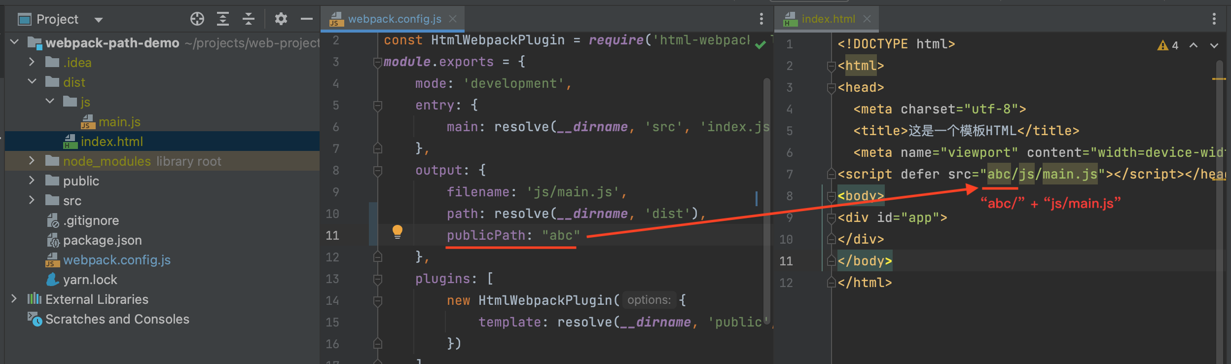Expand the src folder

click(x=32, y=200)
